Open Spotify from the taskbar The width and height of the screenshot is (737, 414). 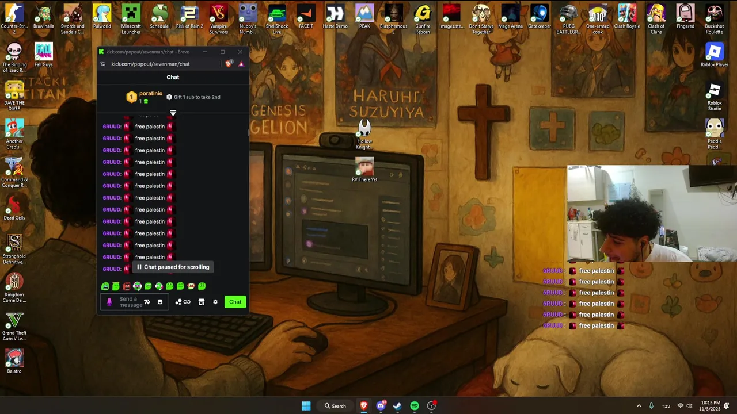pyautogui.click(x=415, y=406)
